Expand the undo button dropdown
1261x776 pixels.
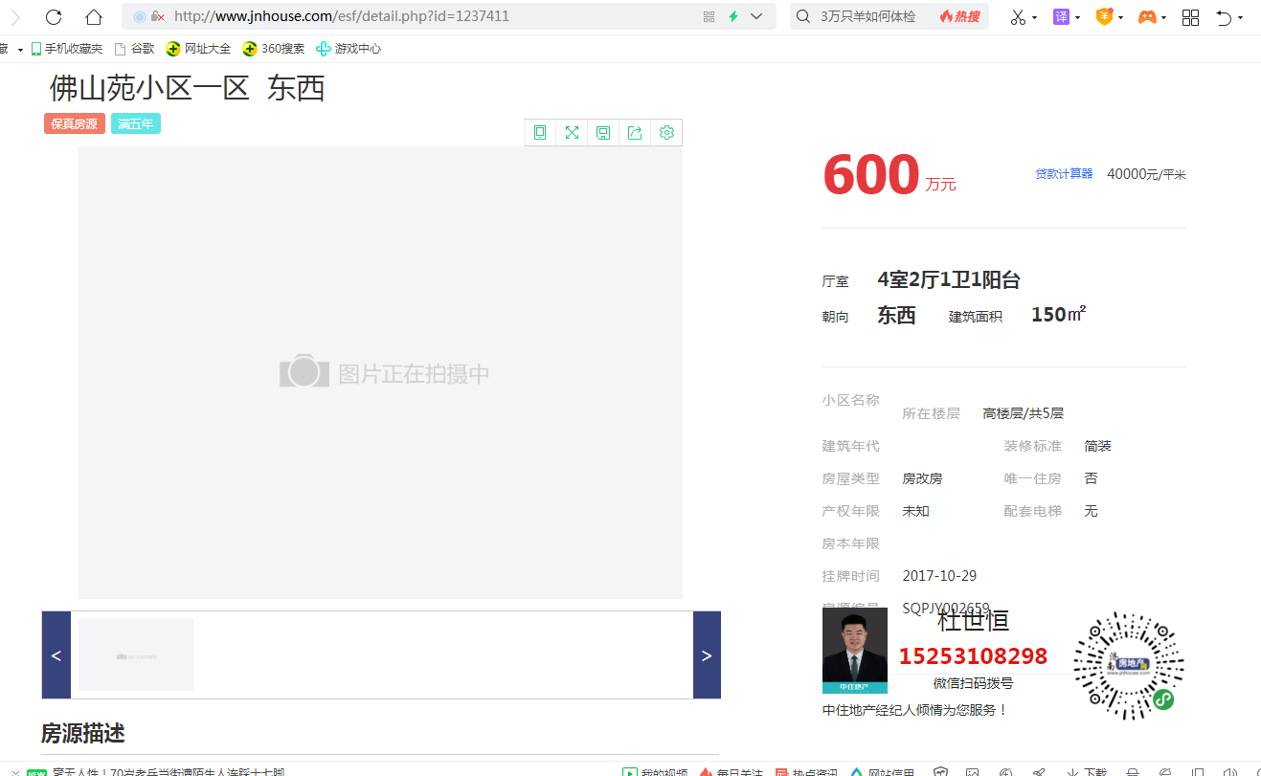point(1238,16)
